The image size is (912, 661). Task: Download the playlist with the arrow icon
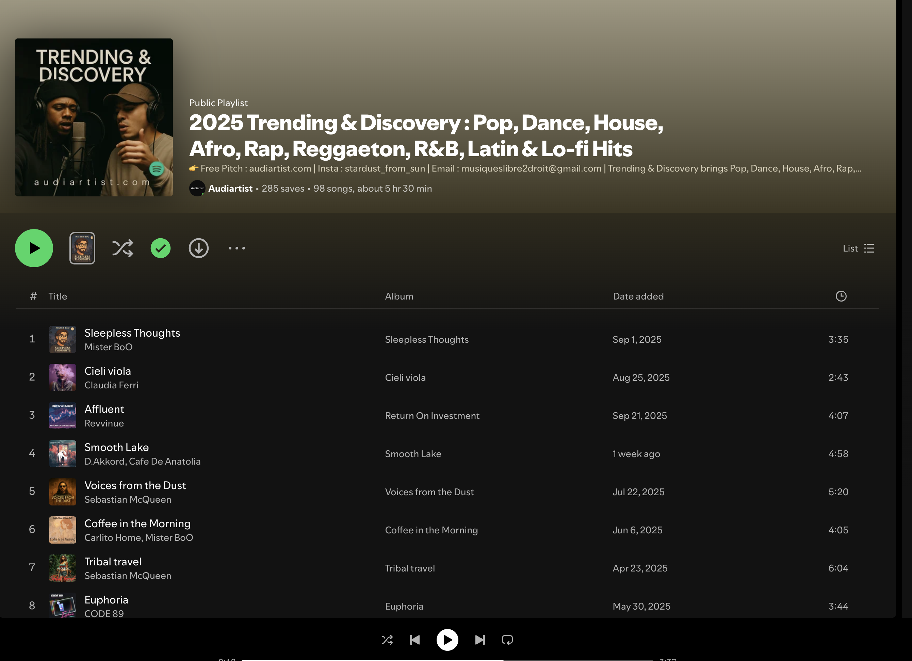199,248
